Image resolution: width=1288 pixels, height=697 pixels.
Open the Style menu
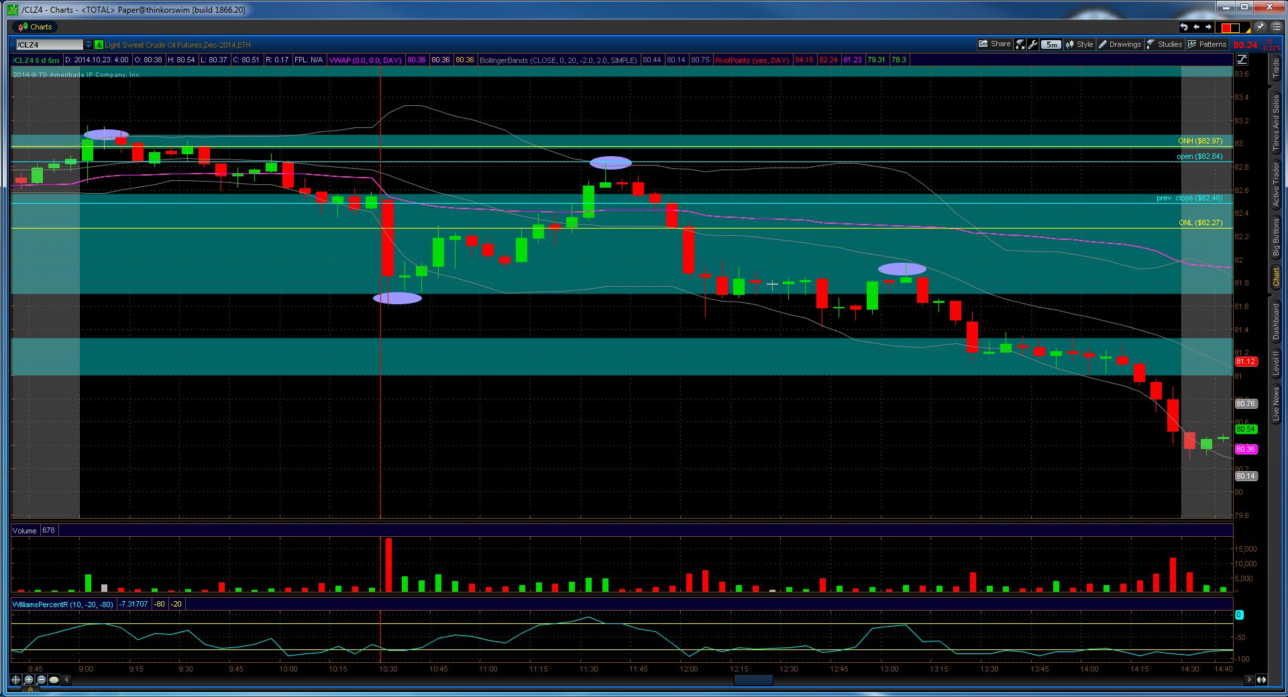[x=1079, y=44]
